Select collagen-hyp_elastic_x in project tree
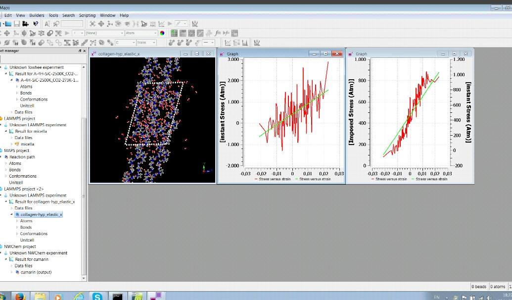The height and width of the screenshot is (300, 512). click(x=41, y=215)
